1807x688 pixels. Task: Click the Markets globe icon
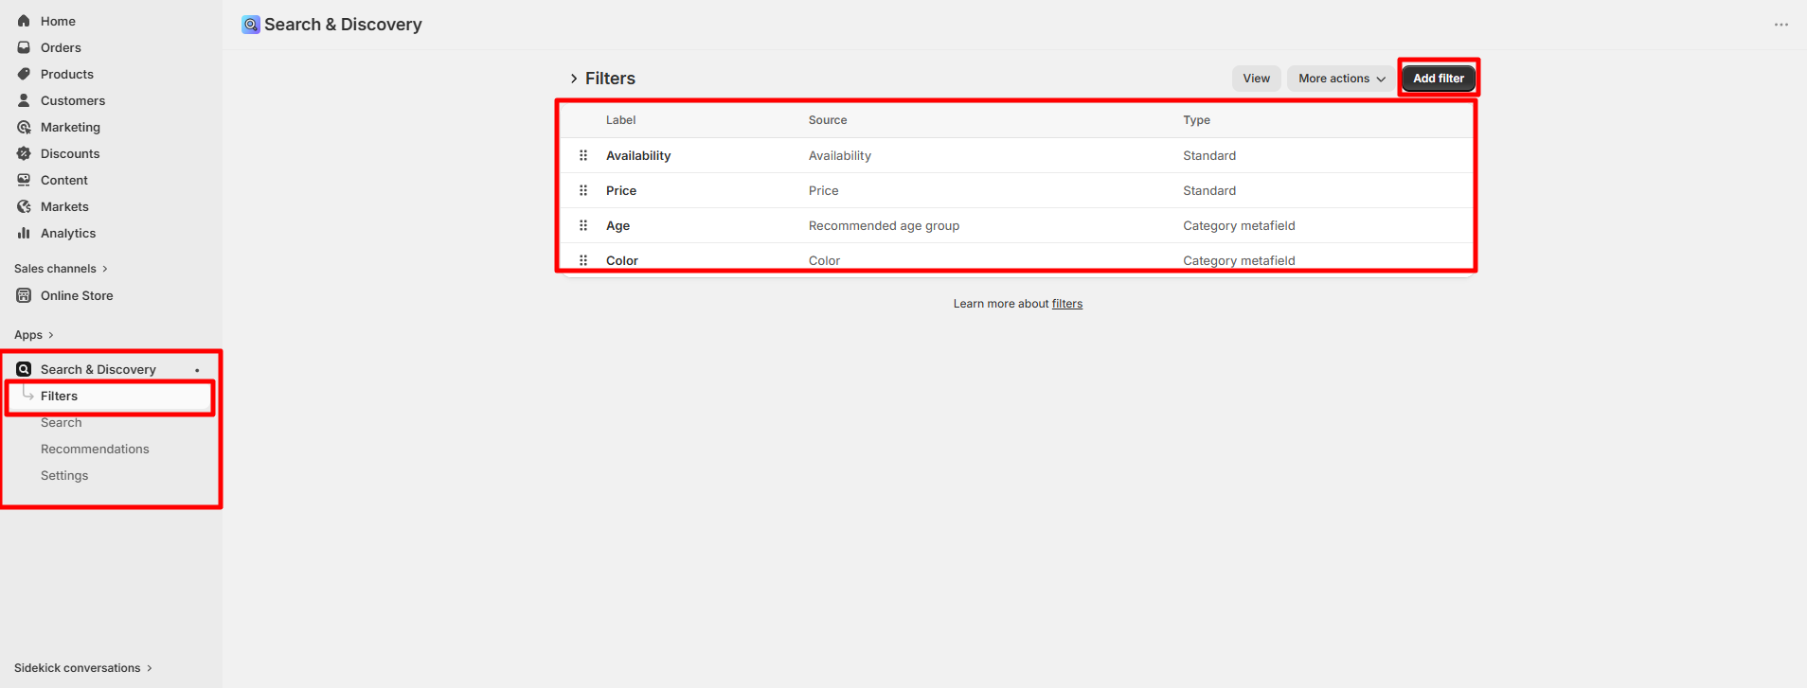pos(24,206)
